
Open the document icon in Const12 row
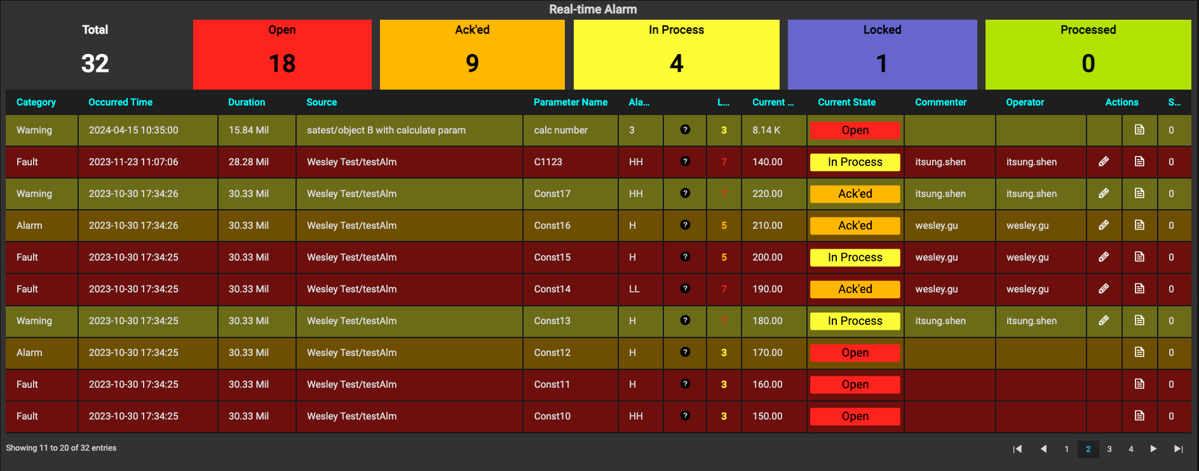pos(1139,352)
